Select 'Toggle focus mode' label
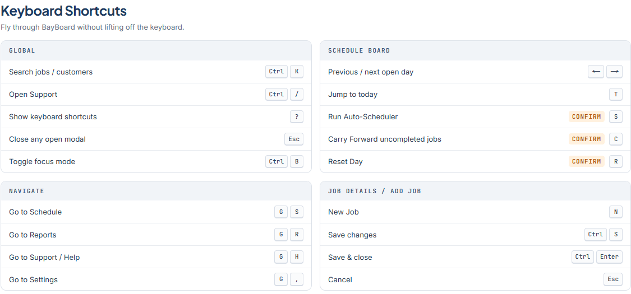 pyautogui.click(x=42, y=162)
